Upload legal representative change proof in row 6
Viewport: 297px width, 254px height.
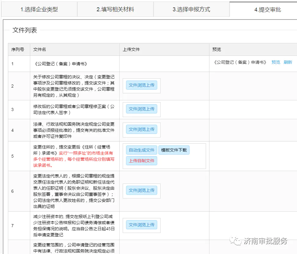[x=141, y=191]
